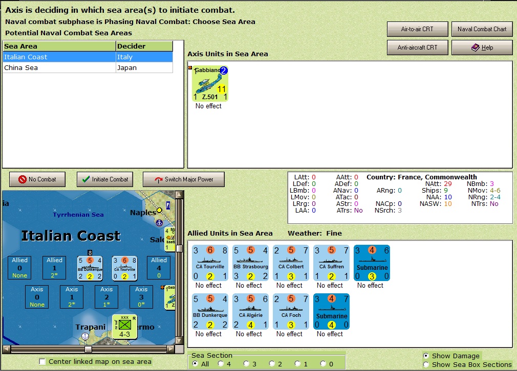
Task: Select the Gabbiano Z.501 seaplane unit
Action: tap(210, 83)
